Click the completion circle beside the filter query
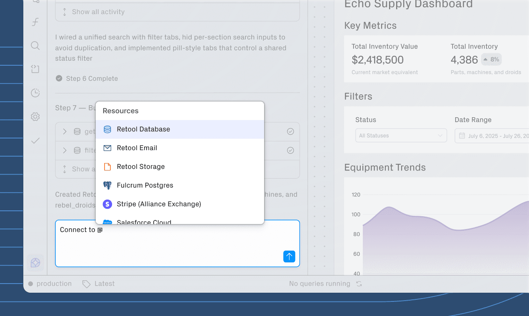The width and height of the screenshot is (529, 316). (290, 150)
